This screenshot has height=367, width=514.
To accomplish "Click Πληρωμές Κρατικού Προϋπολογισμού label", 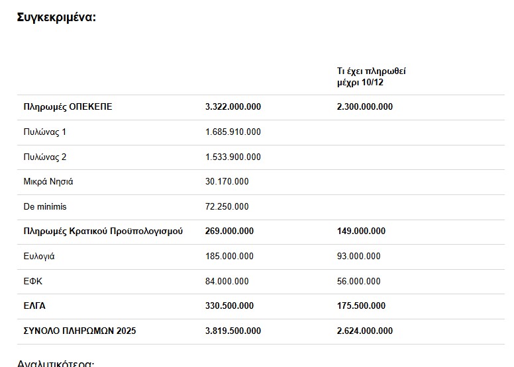I will (x=103, y=231).
